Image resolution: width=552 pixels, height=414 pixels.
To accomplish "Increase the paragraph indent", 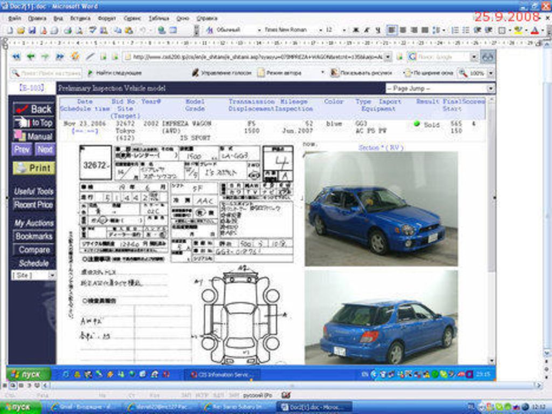I will tap(488, 31).
